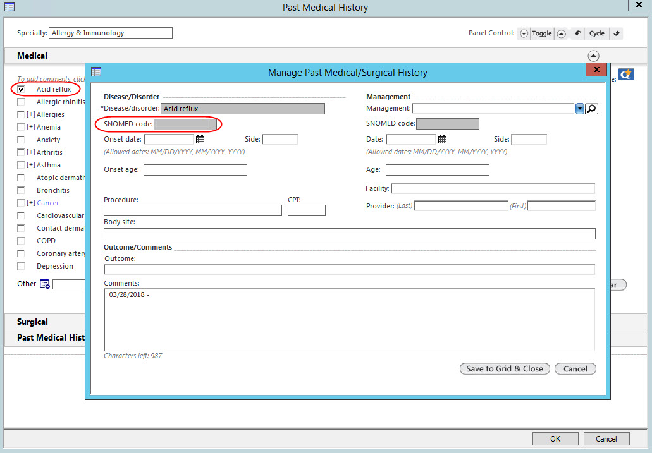Click Comments text area
652x453 pixels.
349,320
